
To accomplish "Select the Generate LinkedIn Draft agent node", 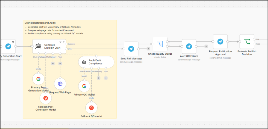I will tap(49, 46).
